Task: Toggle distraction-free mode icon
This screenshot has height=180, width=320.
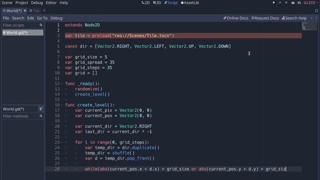Action: (316, 10)
